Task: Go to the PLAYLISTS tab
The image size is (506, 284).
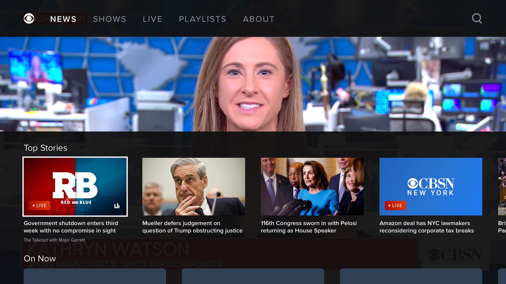Action: (x=203, y=19)
